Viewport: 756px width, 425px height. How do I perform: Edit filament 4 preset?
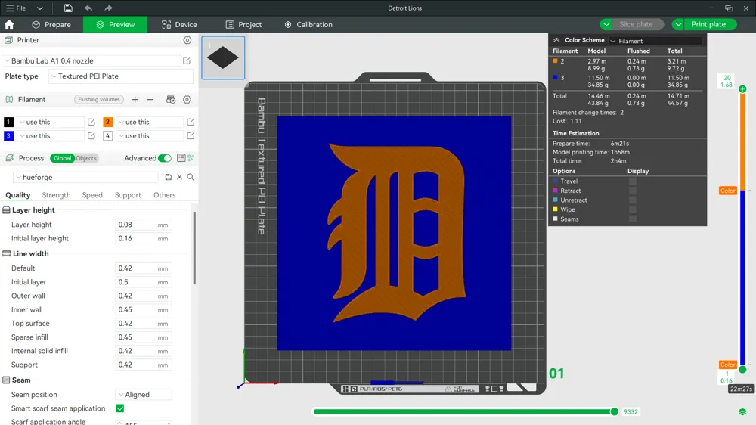[191, 136]
